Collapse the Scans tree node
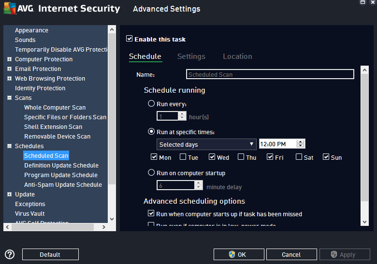The height and width of the screenshot is (264, 377). point(9,97)
